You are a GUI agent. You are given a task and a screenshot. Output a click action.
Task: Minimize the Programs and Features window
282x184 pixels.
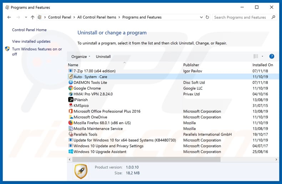242,7
